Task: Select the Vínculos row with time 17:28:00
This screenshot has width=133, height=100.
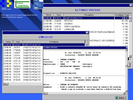Action: click(23, 50)
